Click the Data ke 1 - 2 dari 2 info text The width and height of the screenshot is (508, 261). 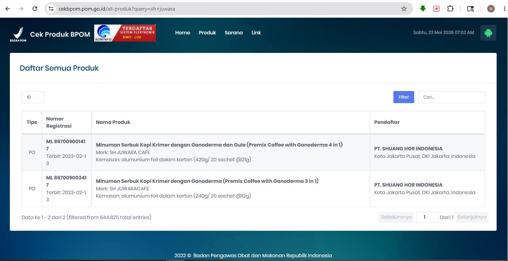point(87,217)
